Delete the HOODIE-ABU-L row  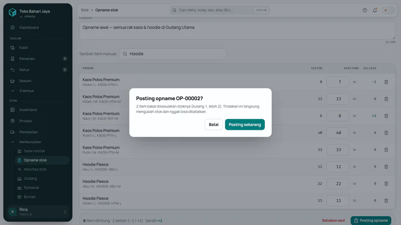[386, 167]
